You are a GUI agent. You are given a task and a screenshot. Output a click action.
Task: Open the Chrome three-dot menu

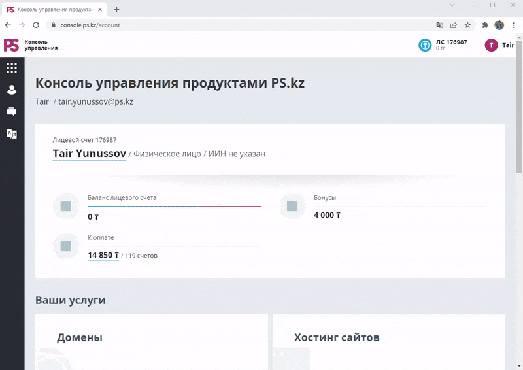(513, 25)
